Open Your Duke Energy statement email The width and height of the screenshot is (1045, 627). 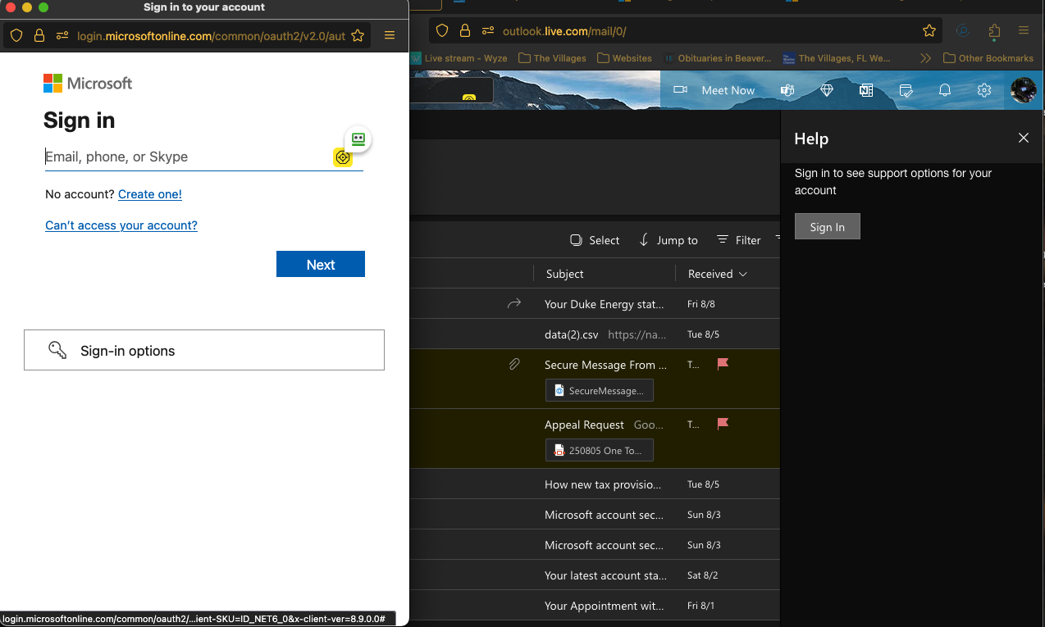click(x=605, y=304)
